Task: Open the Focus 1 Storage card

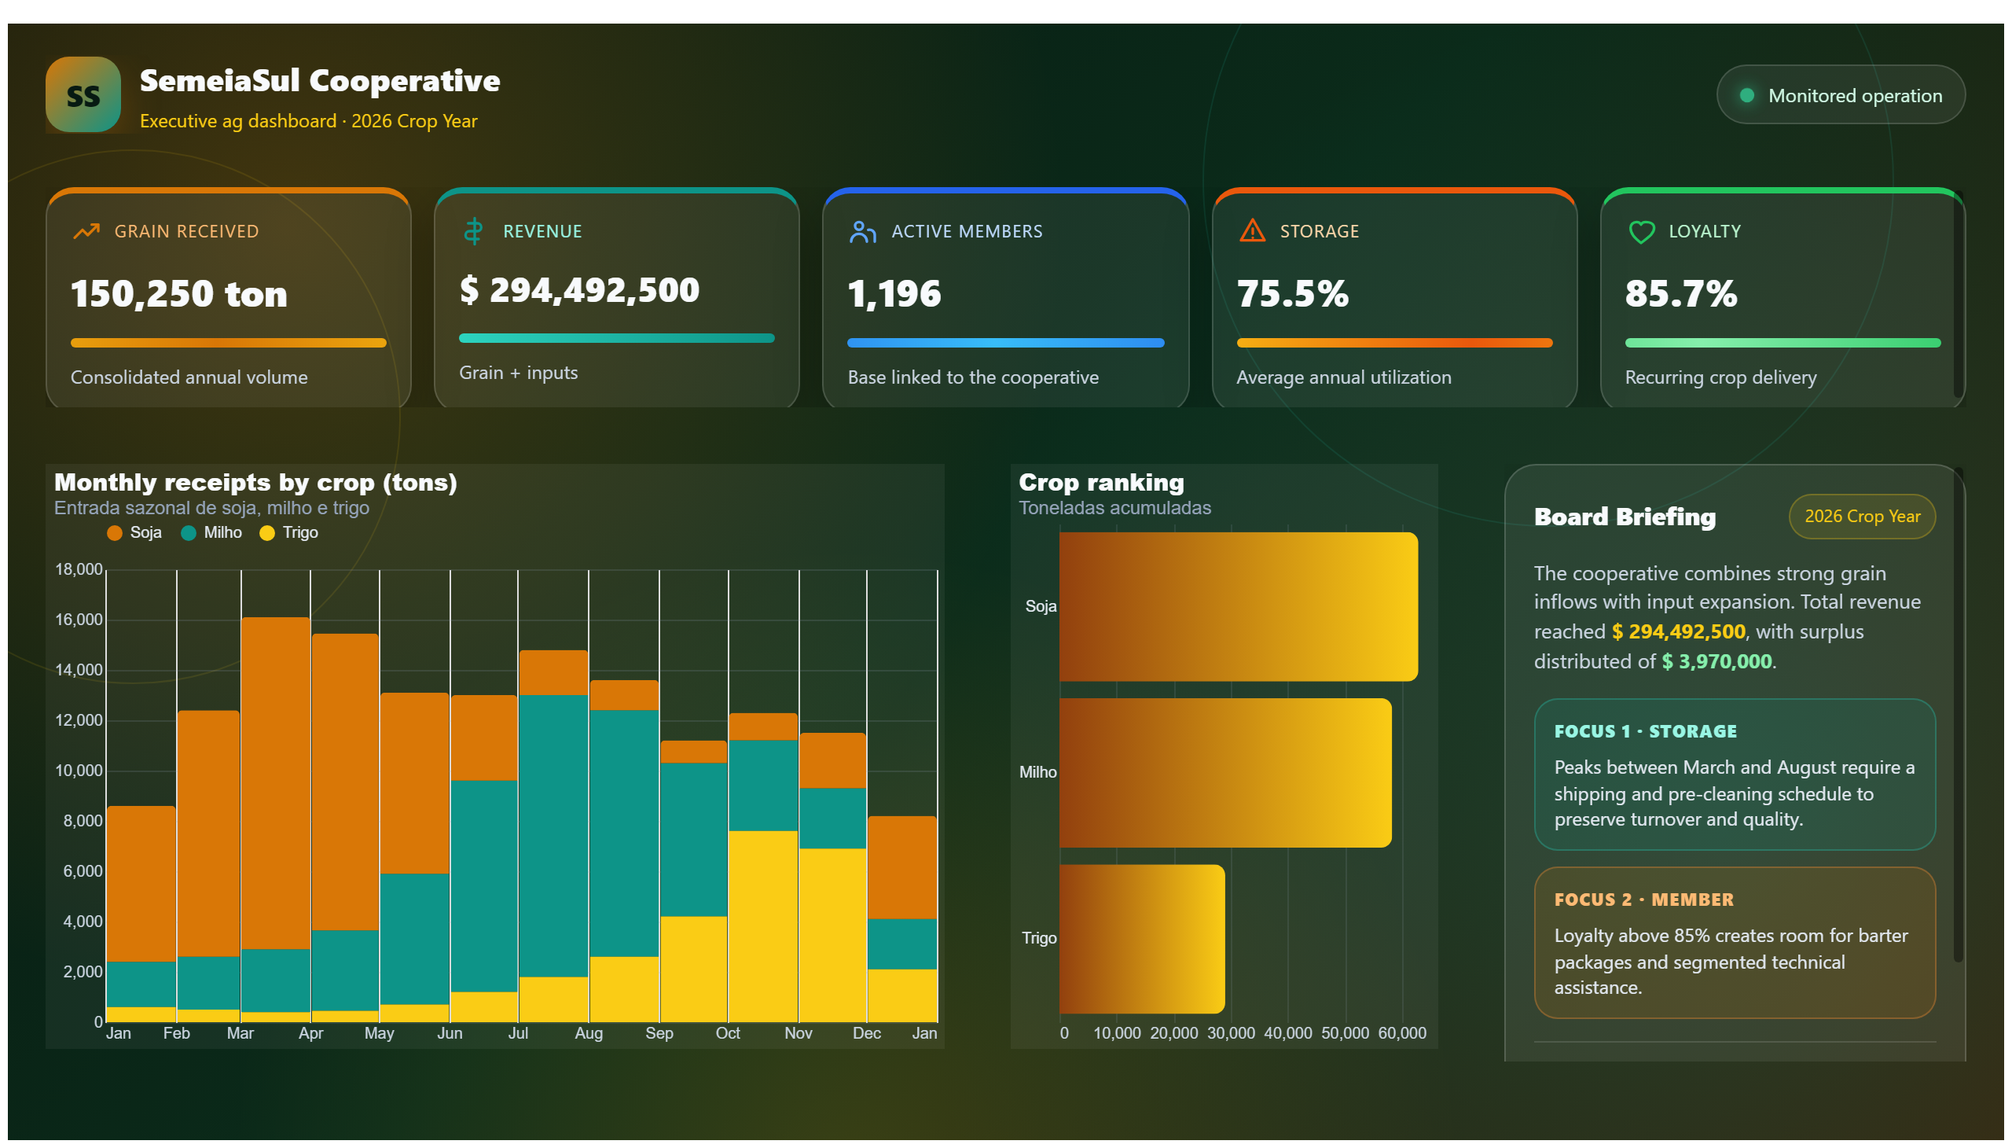Action: tap(1733, 774)
